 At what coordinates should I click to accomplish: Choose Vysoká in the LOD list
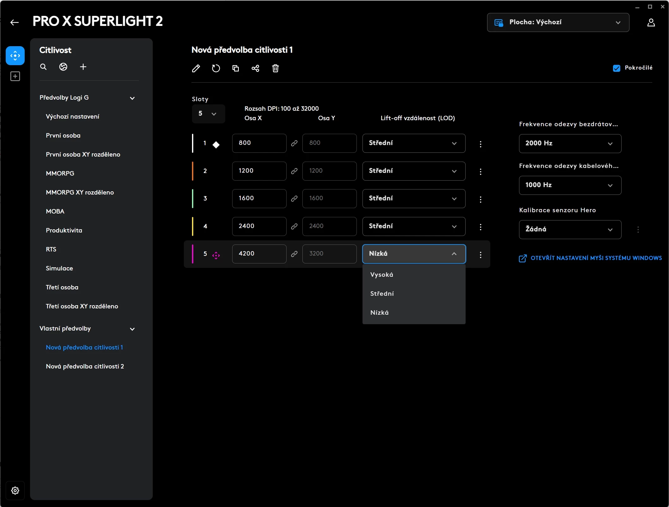pyautogui.click(x=414, y=275)
